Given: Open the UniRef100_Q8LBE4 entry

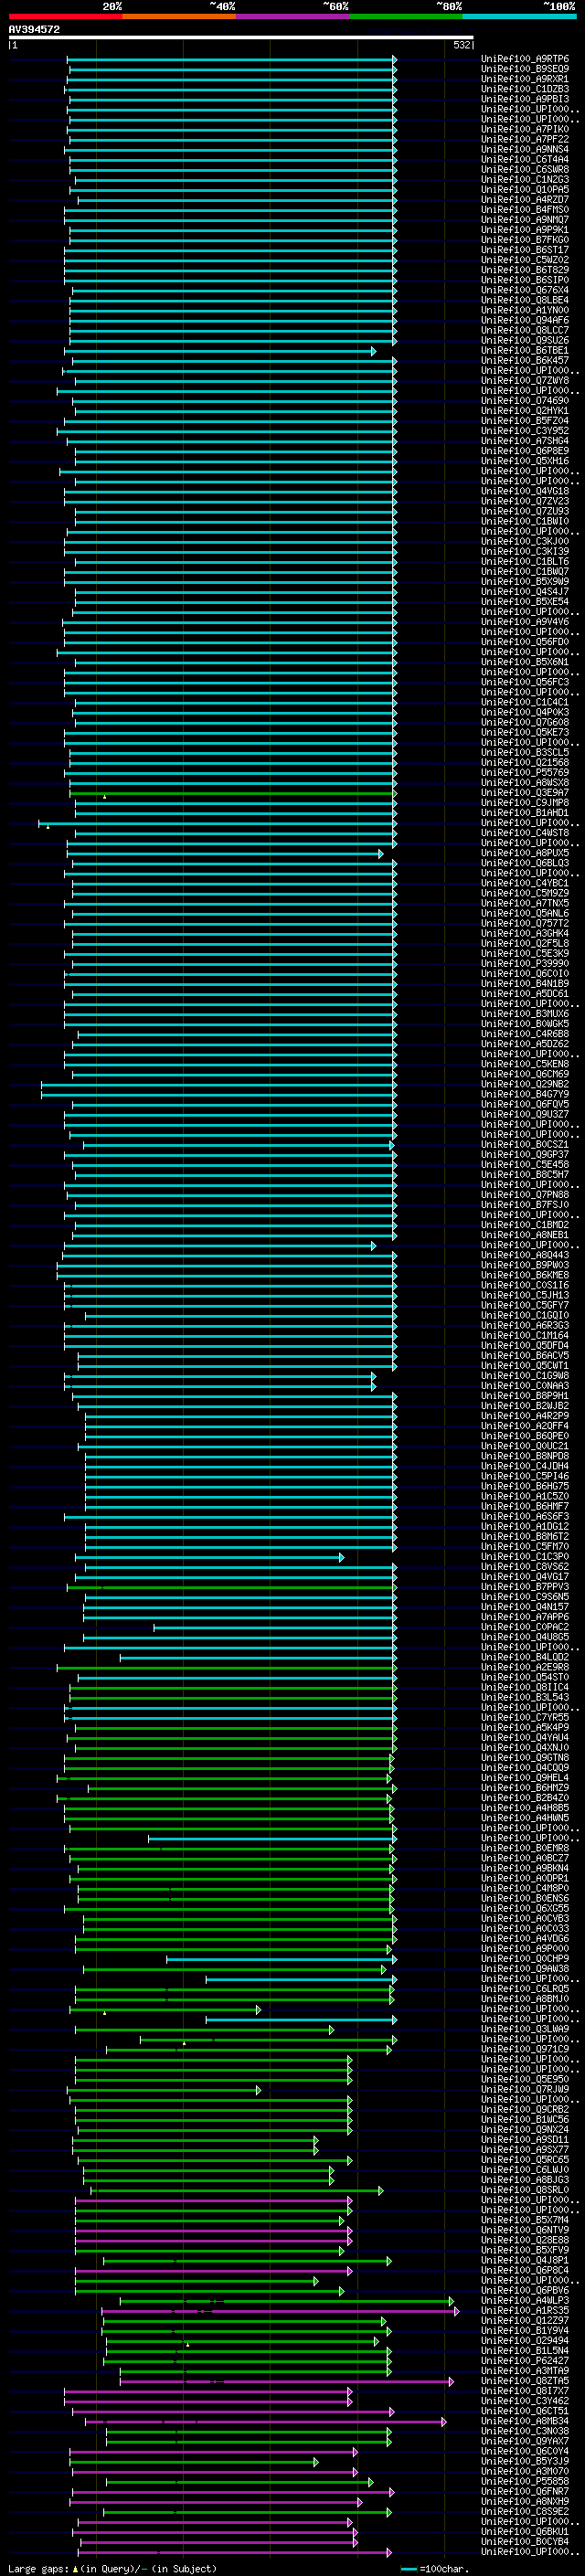Looking at the screenshot, I should (525, 300).
